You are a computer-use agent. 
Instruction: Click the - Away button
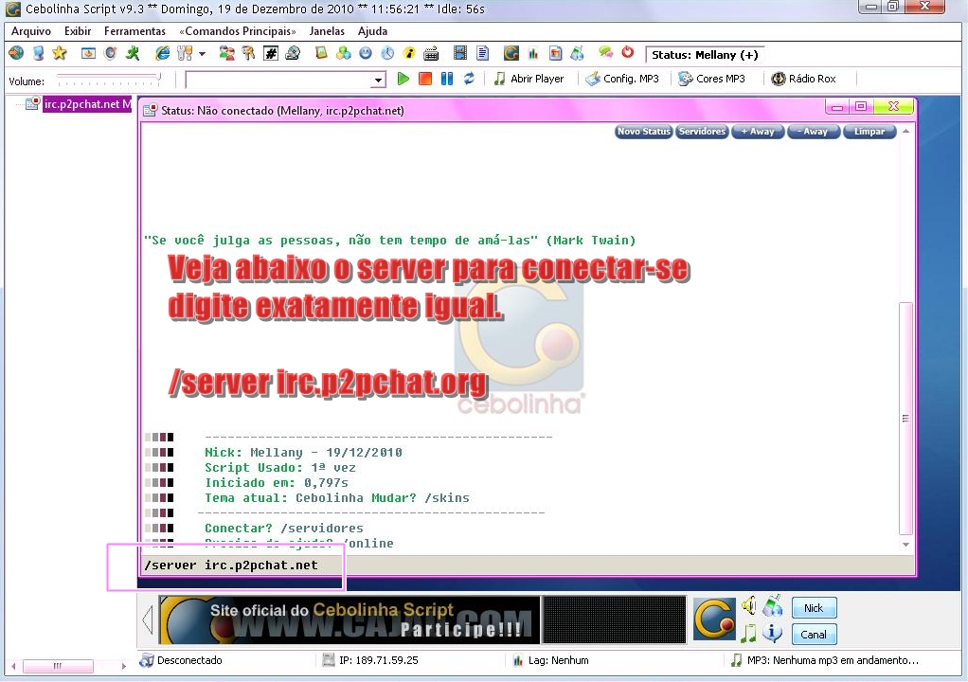813,132
